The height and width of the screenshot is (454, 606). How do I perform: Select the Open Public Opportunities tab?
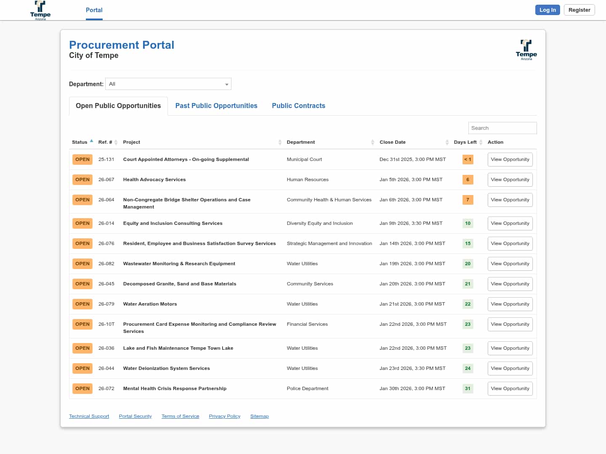(x=118, y=106)
